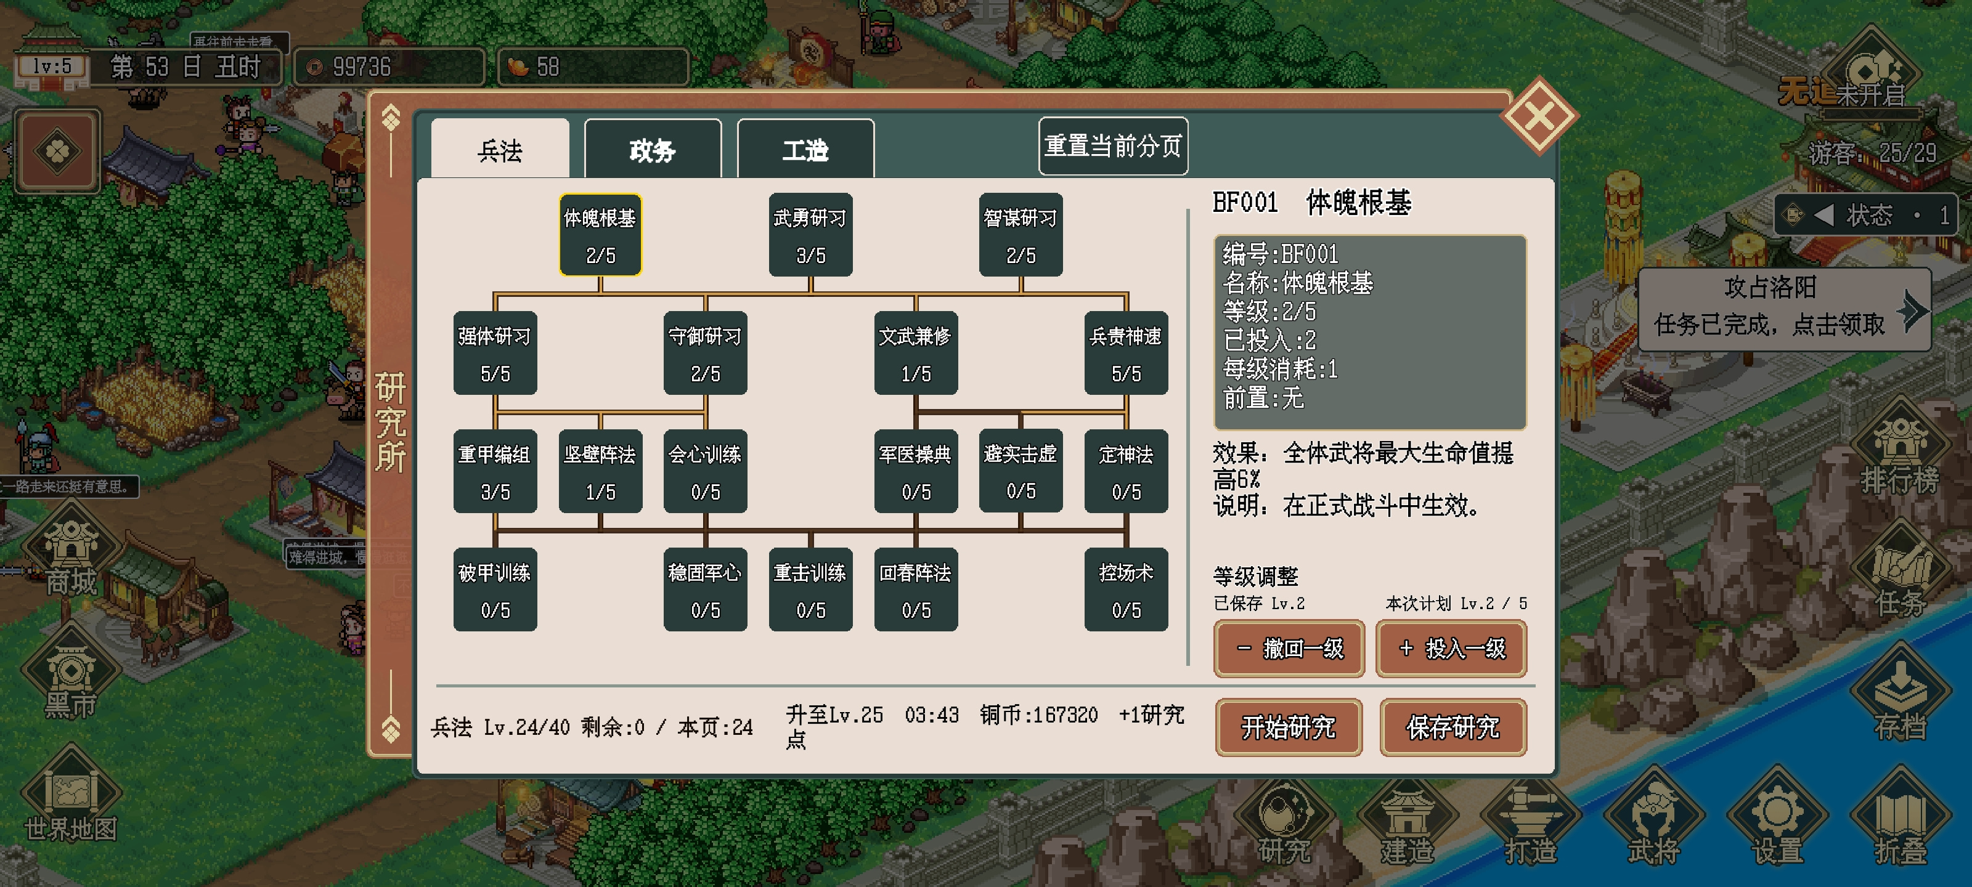
Task: Switch to the 工造 tab
Action: pyautogui.click(x=805, y=148)
